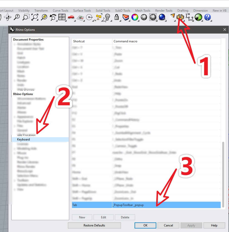The height and width of the screenshot is (232, 229).
Task: Select the Tab shortcut cell
Action: [92, 205]
